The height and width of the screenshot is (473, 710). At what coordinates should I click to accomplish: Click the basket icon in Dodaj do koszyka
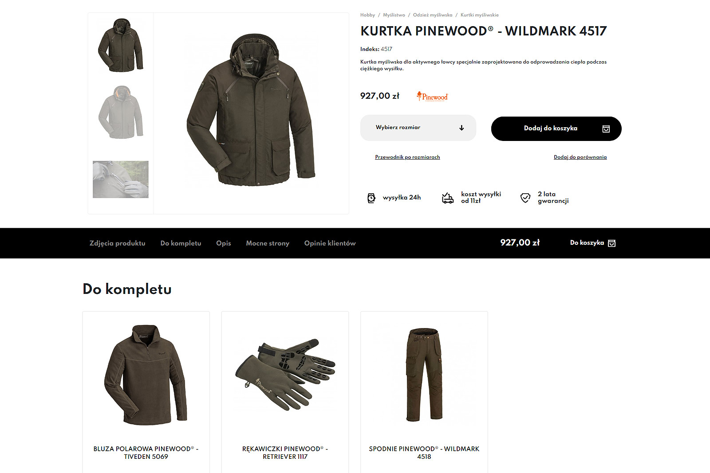click(606, 129)
